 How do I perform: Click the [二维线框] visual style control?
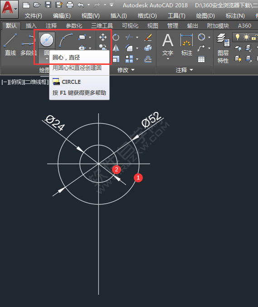click(36, 82)
